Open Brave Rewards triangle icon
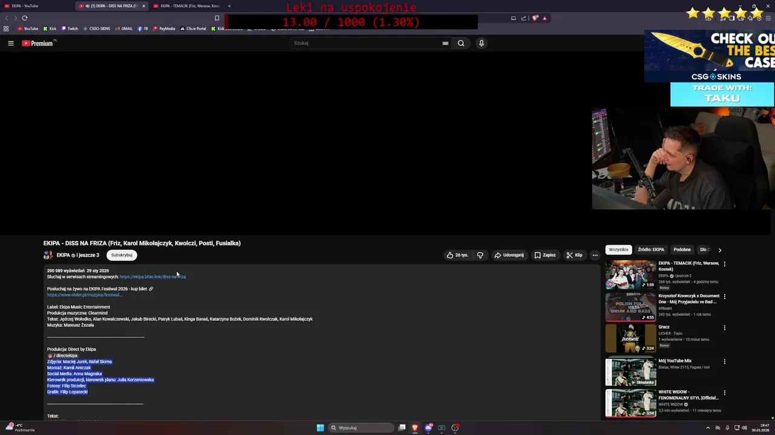This screenshot has width=775, height=435. tap(544, 18)
